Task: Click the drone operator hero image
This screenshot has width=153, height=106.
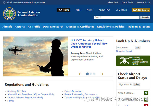Action: point(36,56)
